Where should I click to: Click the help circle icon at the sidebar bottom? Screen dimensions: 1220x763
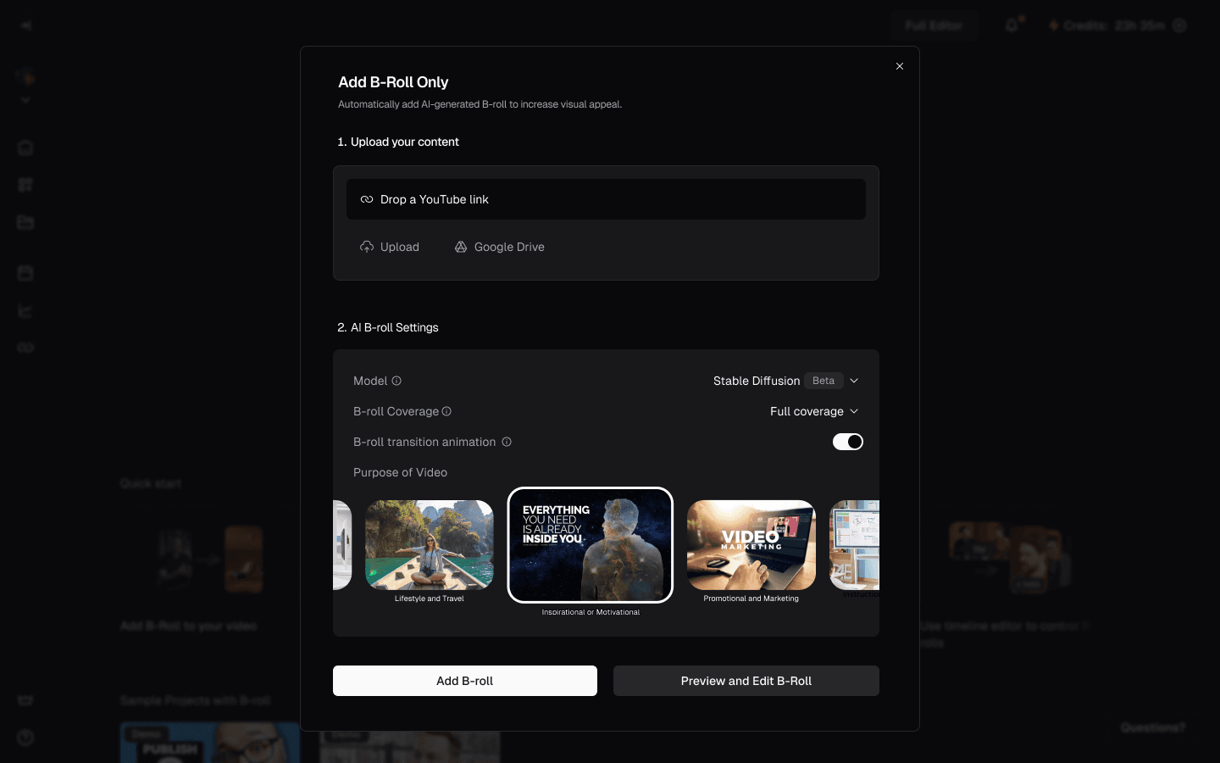tap(25, 738)
